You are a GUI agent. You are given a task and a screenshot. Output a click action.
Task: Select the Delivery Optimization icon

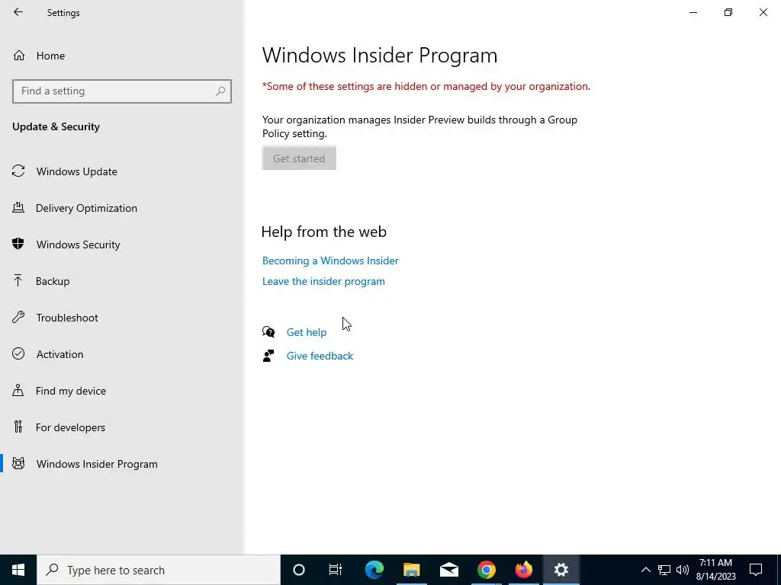(x=18, y=207)
